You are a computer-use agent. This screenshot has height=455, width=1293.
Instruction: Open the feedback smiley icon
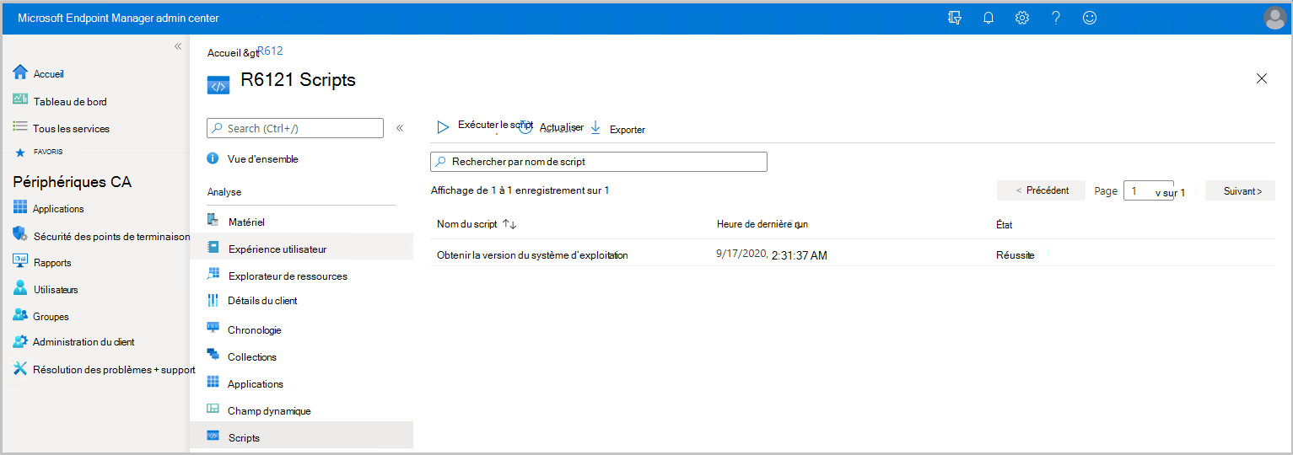[1090, 18]
